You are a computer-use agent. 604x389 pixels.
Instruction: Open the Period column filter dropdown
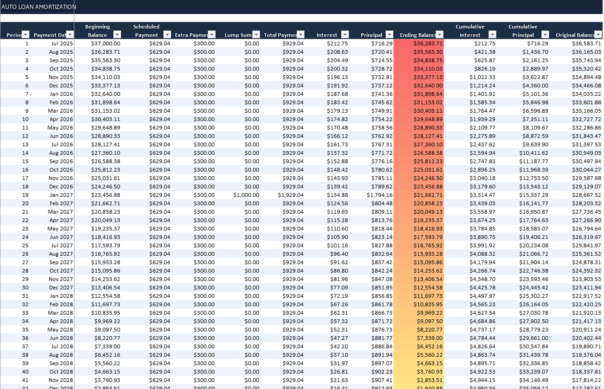[26, 35]
